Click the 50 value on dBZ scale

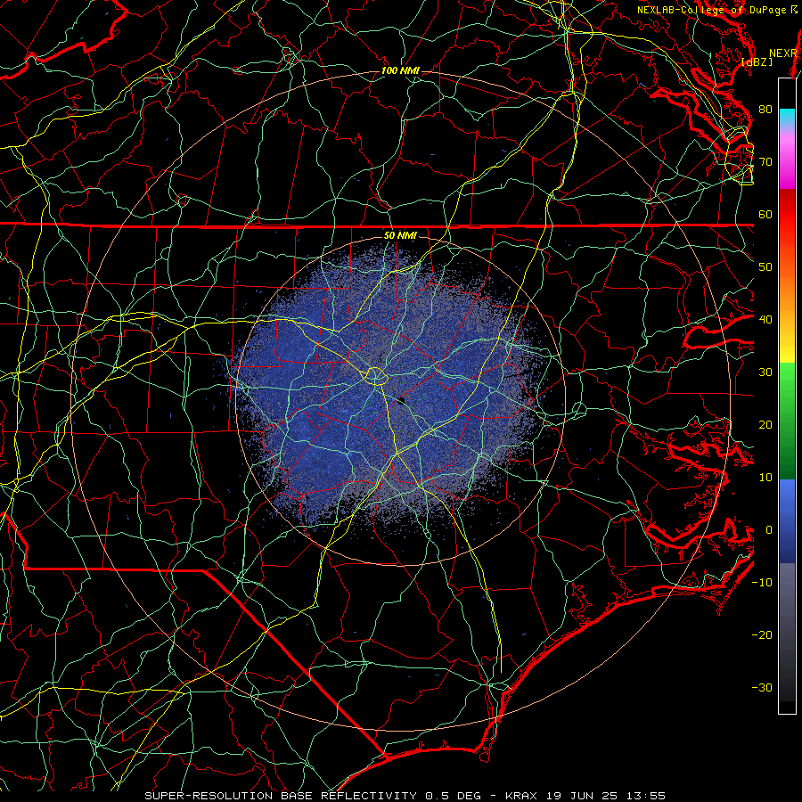pyautogui.click(x=765, y=267)
